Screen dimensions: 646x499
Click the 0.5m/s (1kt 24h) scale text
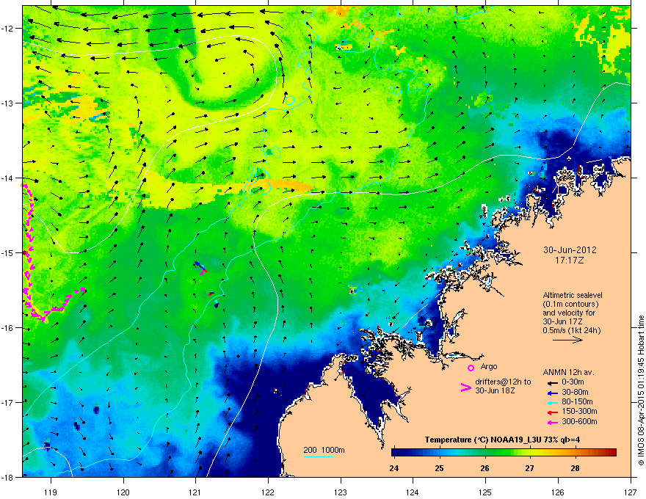[572, 330]
